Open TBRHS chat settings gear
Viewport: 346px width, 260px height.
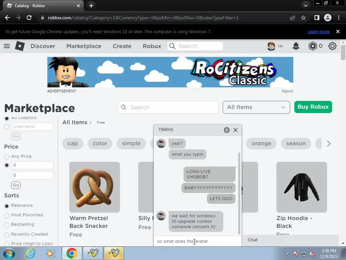click(227, 130)
